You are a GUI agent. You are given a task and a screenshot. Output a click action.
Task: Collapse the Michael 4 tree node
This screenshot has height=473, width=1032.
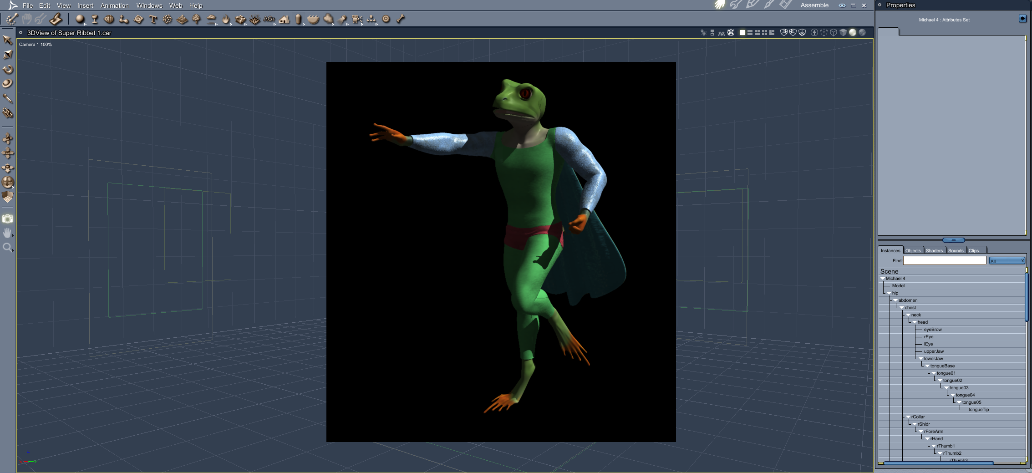[883, 279]
